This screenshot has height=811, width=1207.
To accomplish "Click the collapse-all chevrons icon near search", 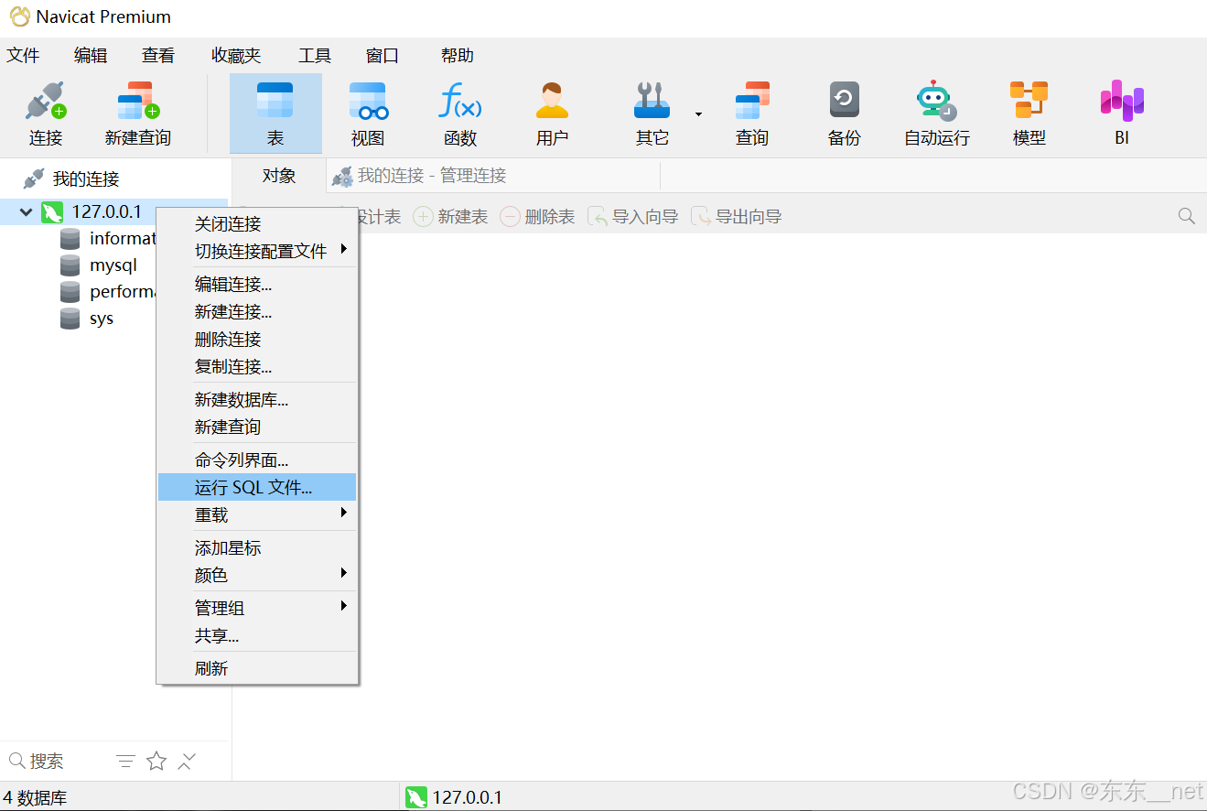I will (187, 761).
